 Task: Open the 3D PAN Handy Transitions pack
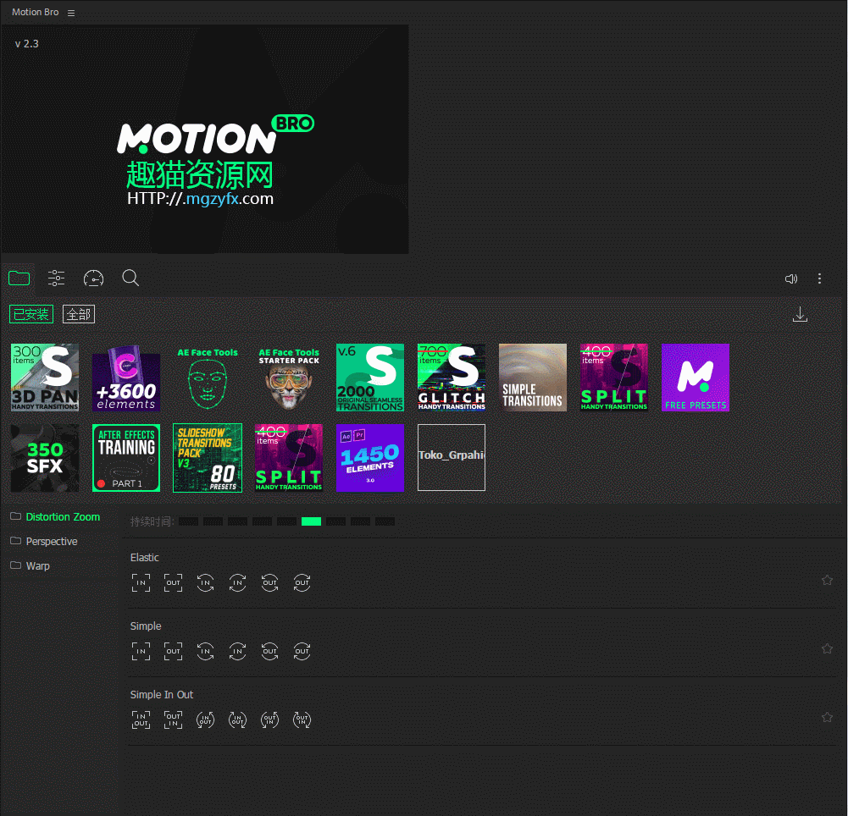pyautogui.click(x=45, y=378)
